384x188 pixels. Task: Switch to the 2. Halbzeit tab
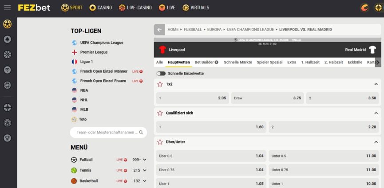coord(333,63)
